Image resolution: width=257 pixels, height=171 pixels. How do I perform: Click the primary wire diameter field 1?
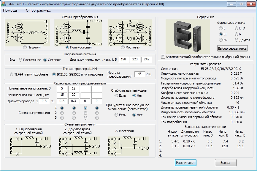pyautogui.click(x=44, y=101)
